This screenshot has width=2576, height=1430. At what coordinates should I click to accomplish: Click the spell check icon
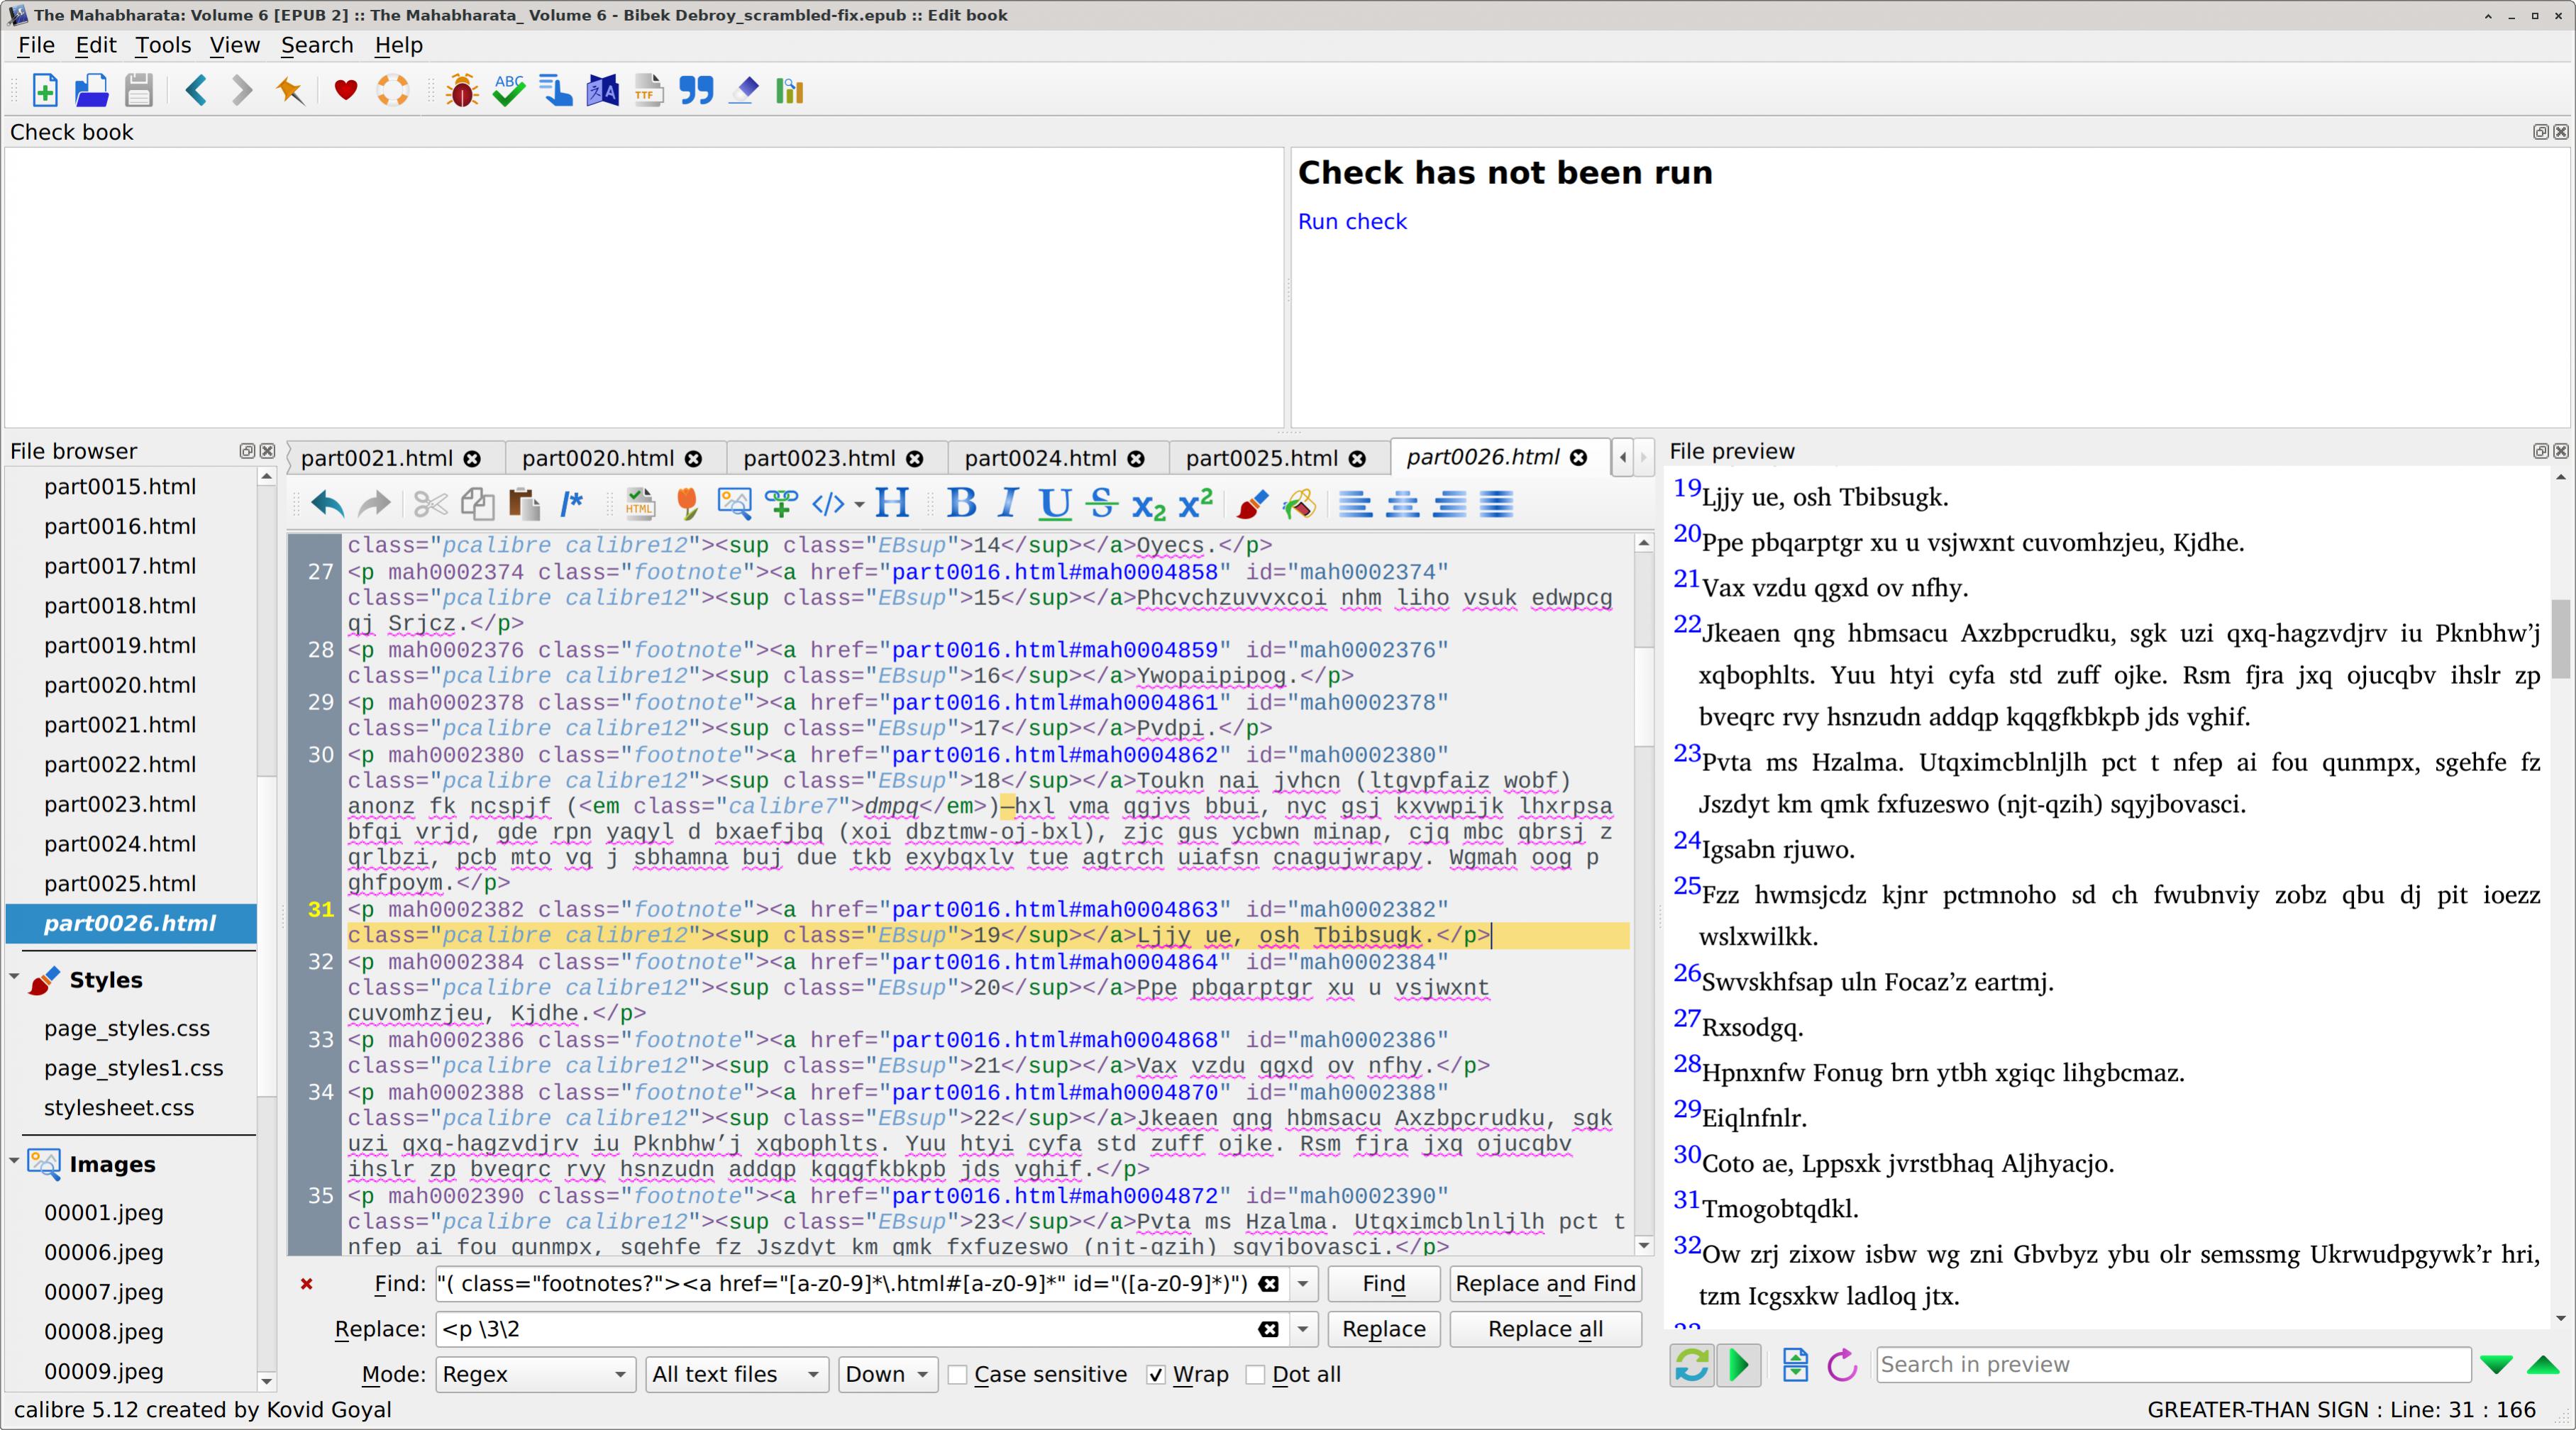pyautogui.click(x=509, y=91)
